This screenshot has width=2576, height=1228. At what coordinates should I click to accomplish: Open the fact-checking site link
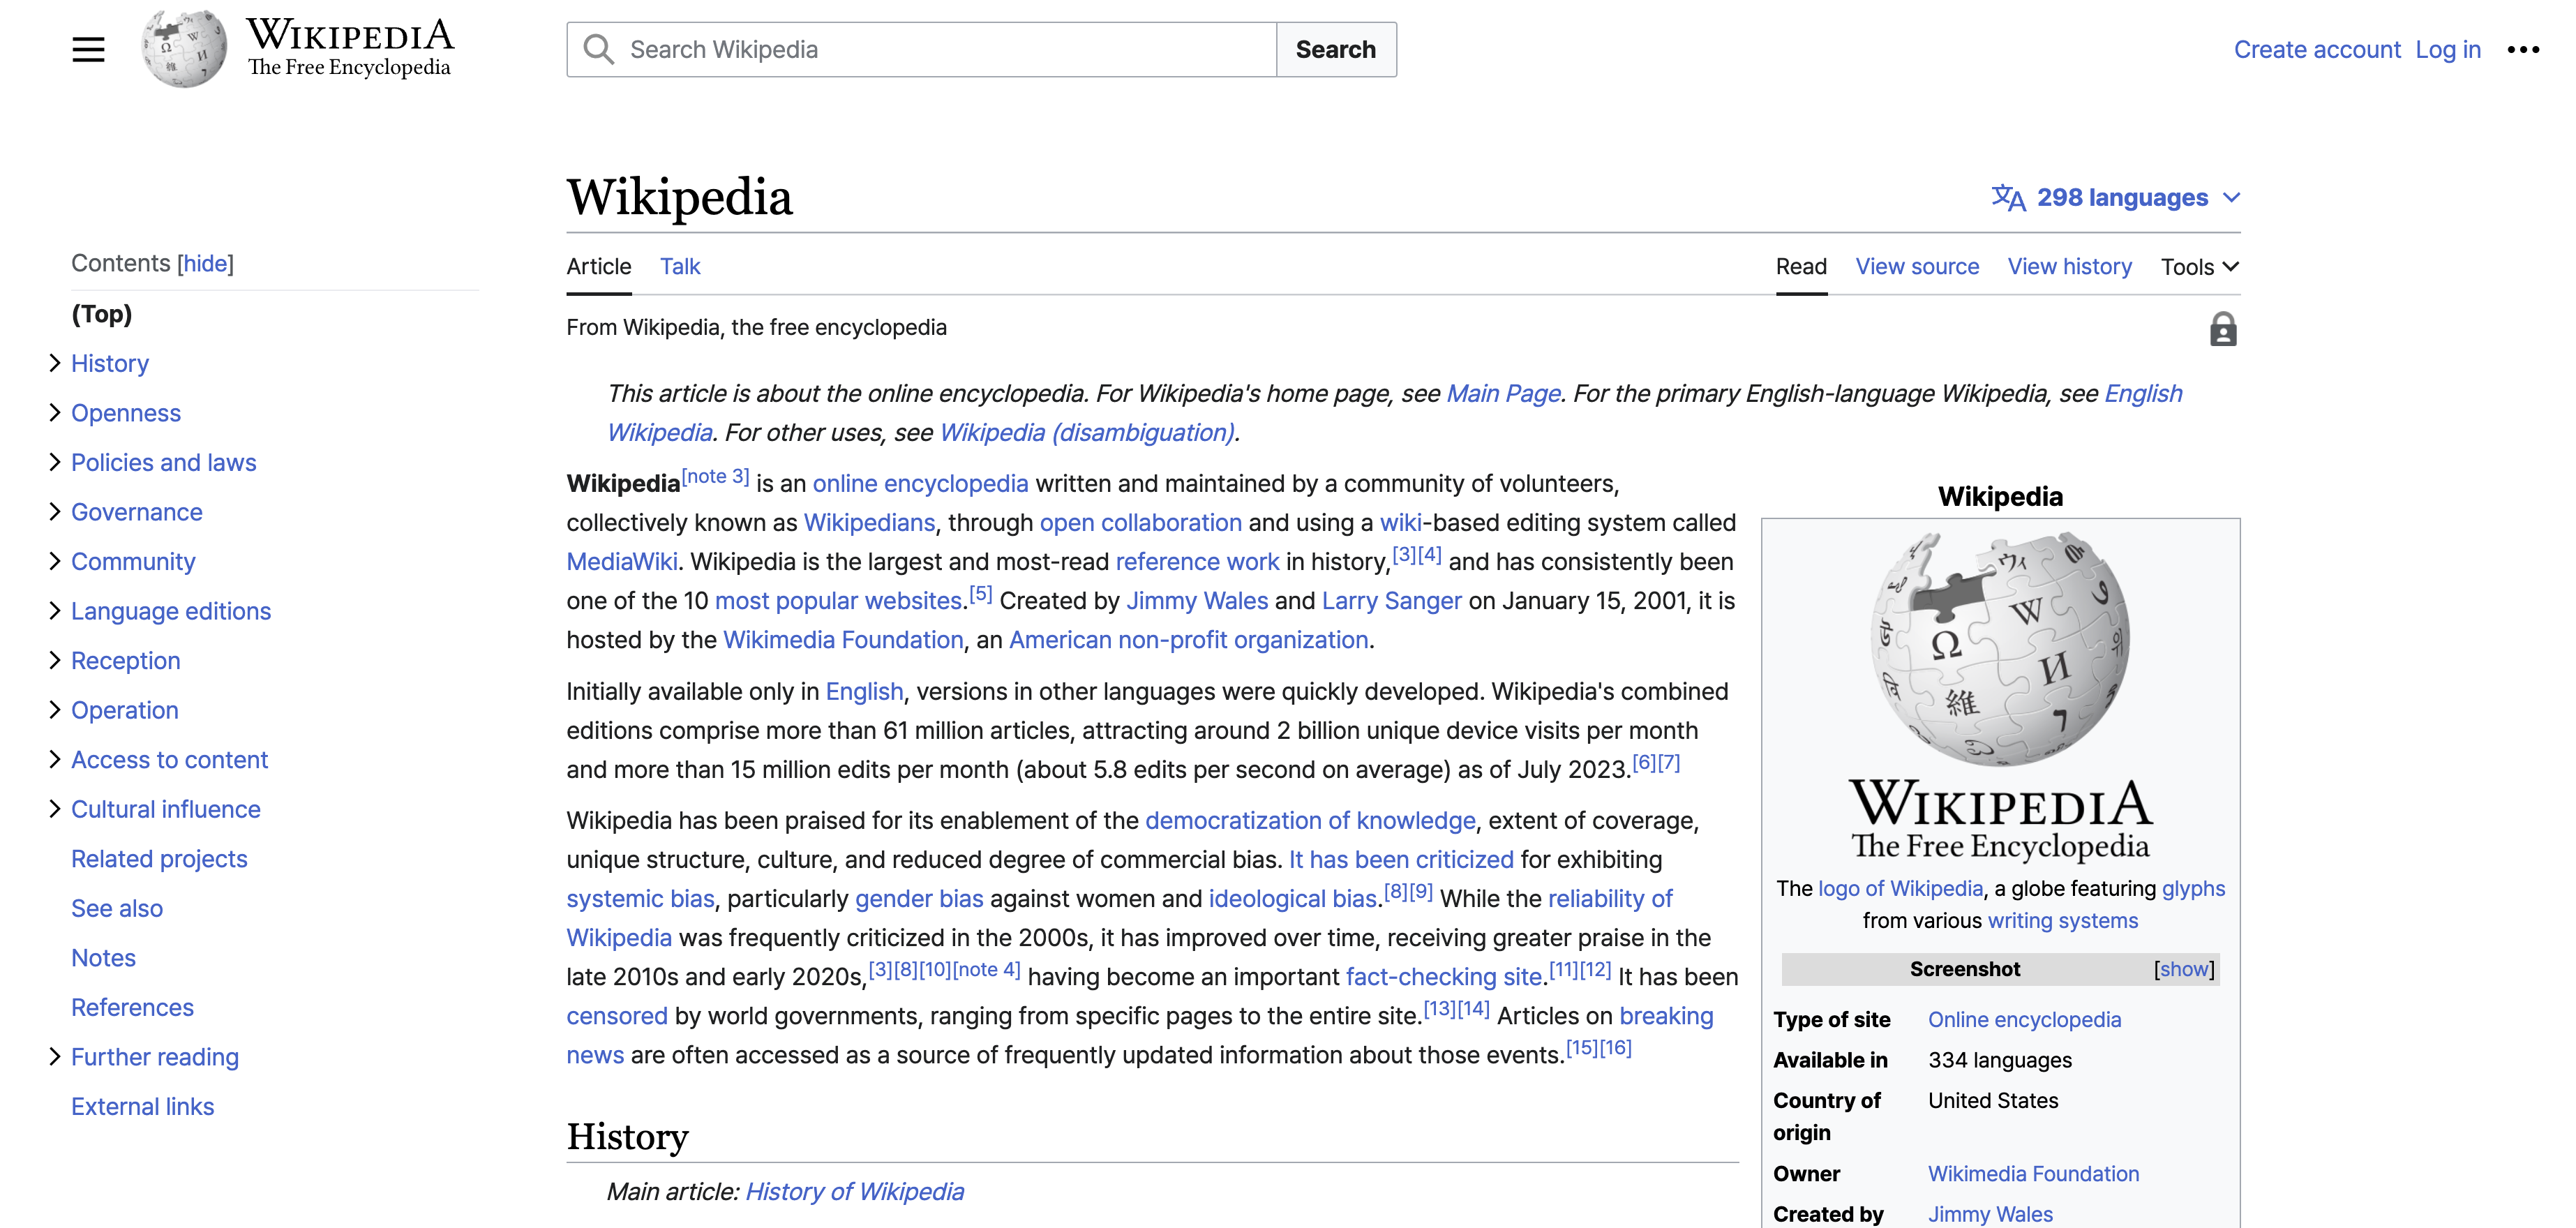[x=1443, y=976]
